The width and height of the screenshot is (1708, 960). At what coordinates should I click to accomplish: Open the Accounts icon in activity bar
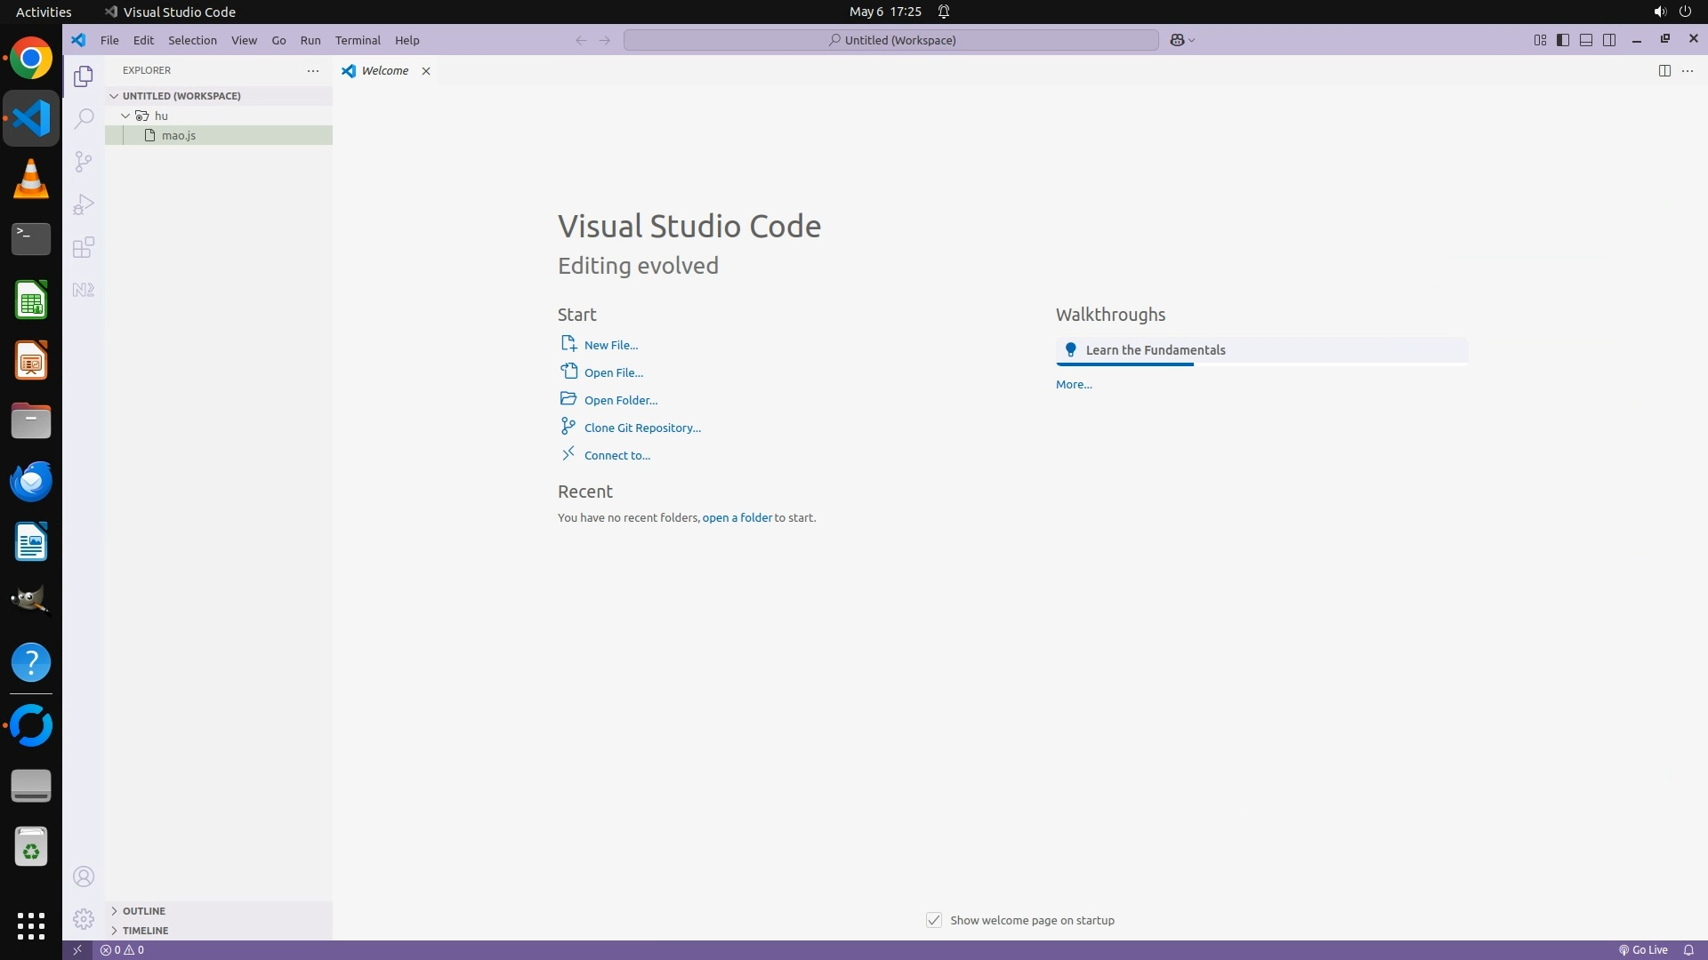84,876
